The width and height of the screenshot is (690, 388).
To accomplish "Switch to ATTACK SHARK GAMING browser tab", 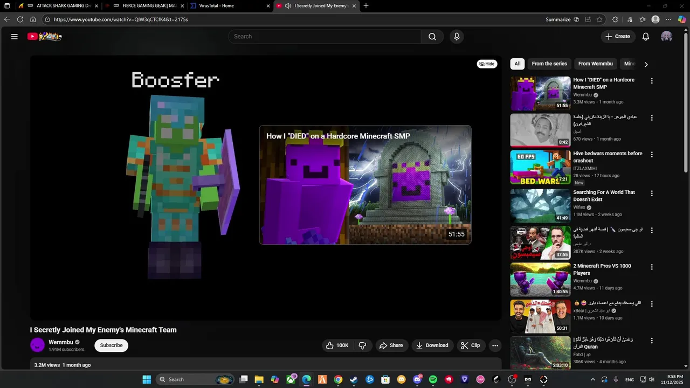I will [58, 6].
